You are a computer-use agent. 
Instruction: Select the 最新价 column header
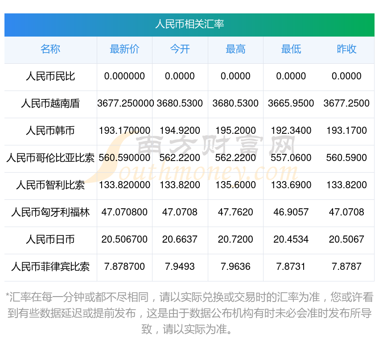click(124, 49)
